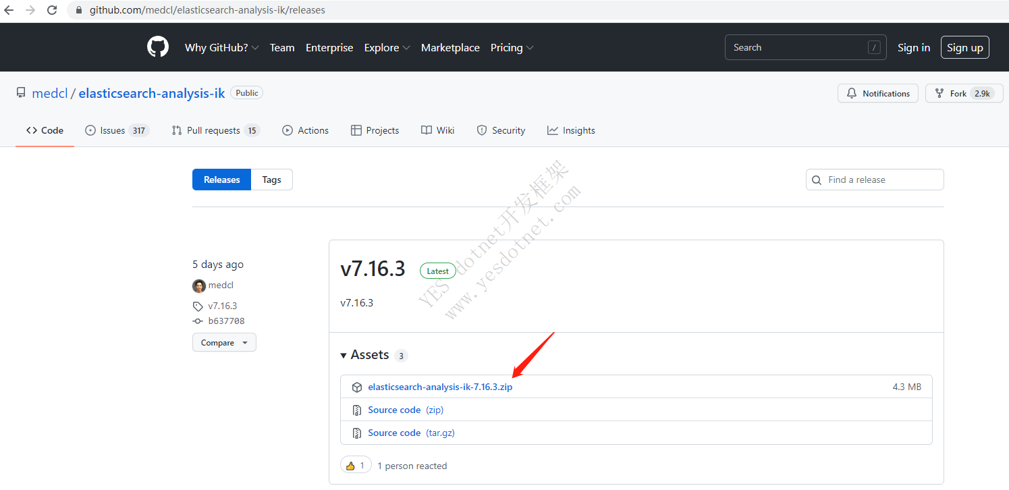
Task: Reload the page with the refresh icon
Action: [x=52, y=10]
